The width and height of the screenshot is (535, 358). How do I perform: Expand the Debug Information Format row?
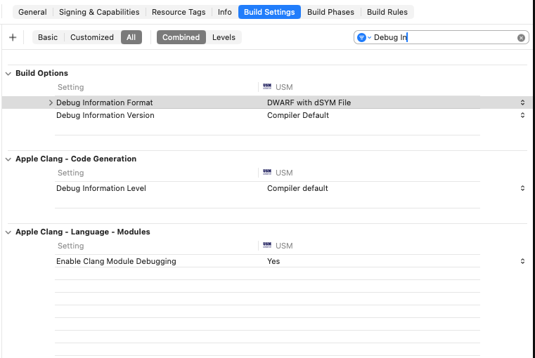tap(51, 102)
